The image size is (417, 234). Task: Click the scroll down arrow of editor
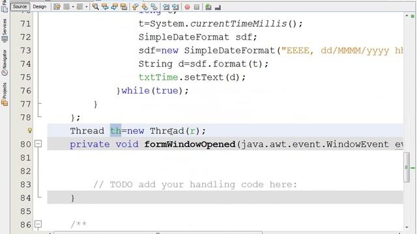point(407,227)
